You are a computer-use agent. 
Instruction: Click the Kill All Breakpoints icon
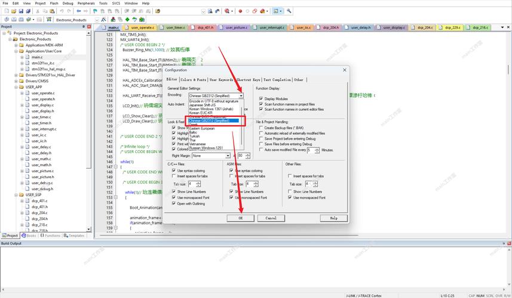tap(262, 11)
